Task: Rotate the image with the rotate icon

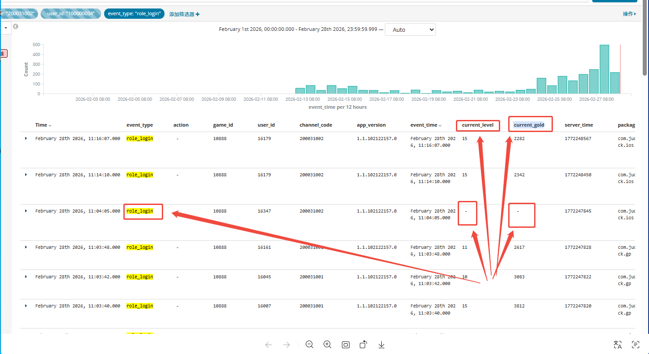Action: pos(363,345)
